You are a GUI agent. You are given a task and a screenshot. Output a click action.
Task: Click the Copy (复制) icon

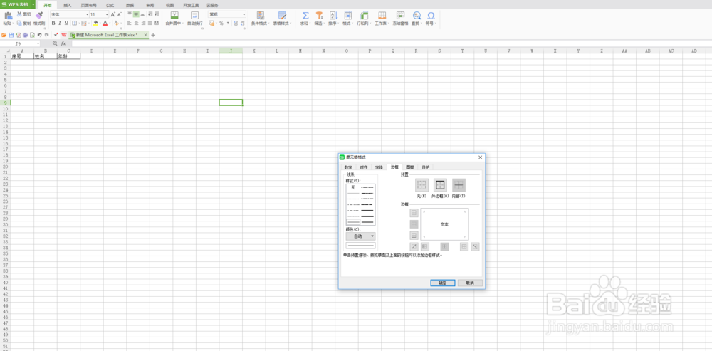(x=19, y=23)
